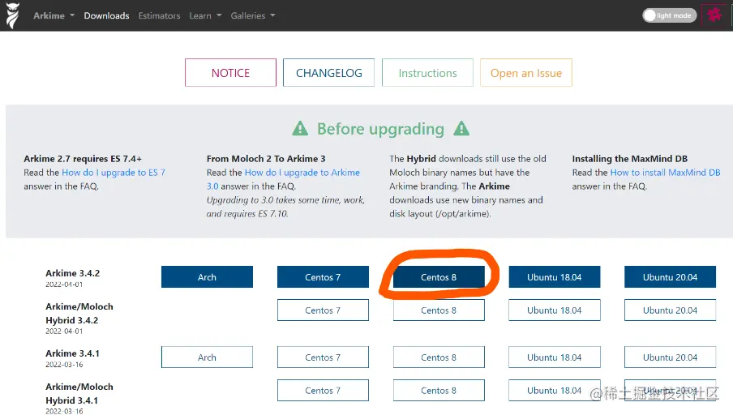Toggle the light mode switch
The image size is (733, 415).
(669, 15)
